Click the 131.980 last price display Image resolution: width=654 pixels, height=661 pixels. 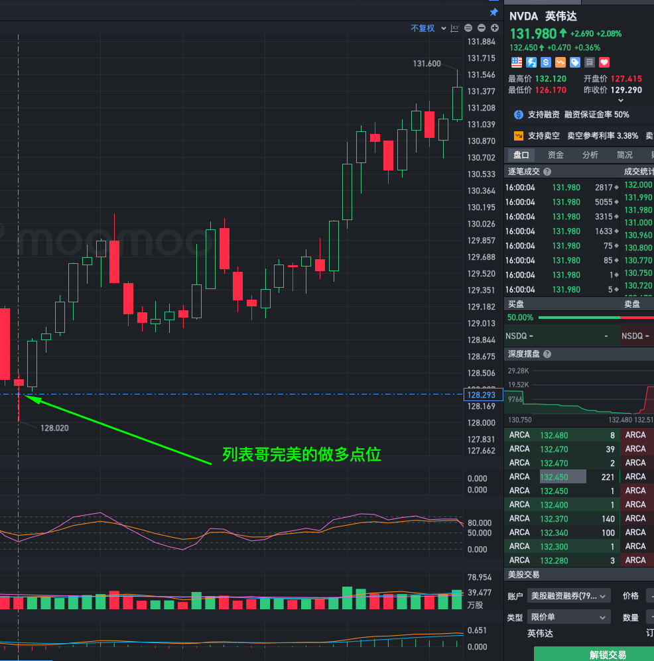[533, 34]
